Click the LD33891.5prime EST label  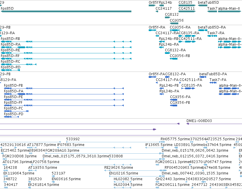click(x=189, y=145)
